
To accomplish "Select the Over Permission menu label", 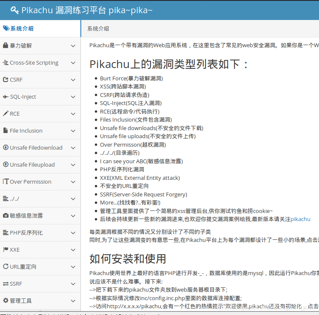I will [x=31, y=182].
